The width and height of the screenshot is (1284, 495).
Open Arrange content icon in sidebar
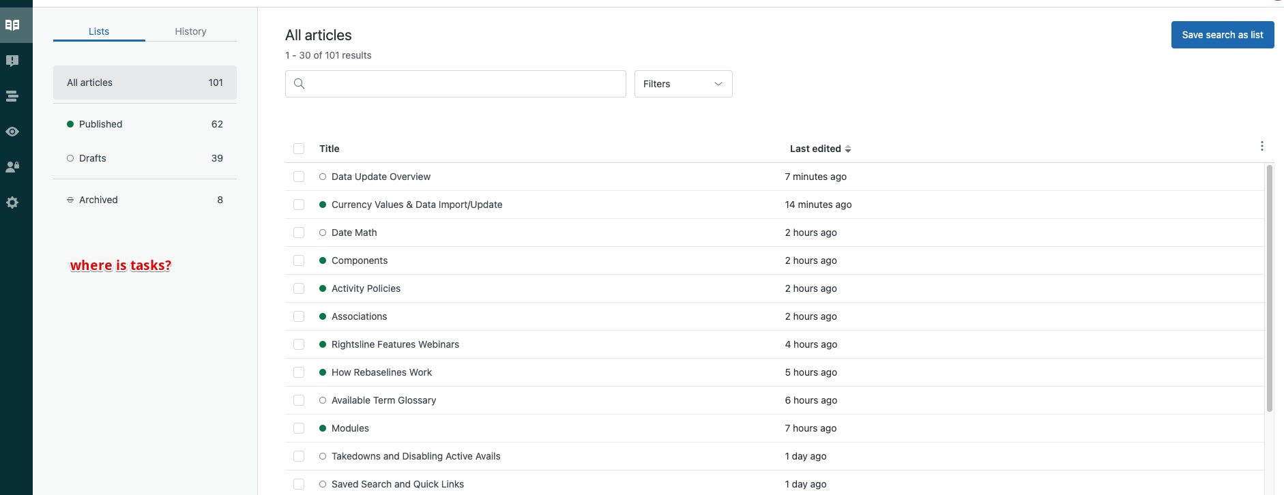12,96
